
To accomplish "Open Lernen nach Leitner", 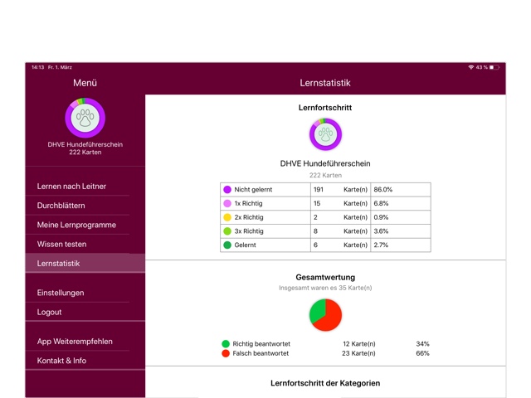I will (x=71, y=187).
